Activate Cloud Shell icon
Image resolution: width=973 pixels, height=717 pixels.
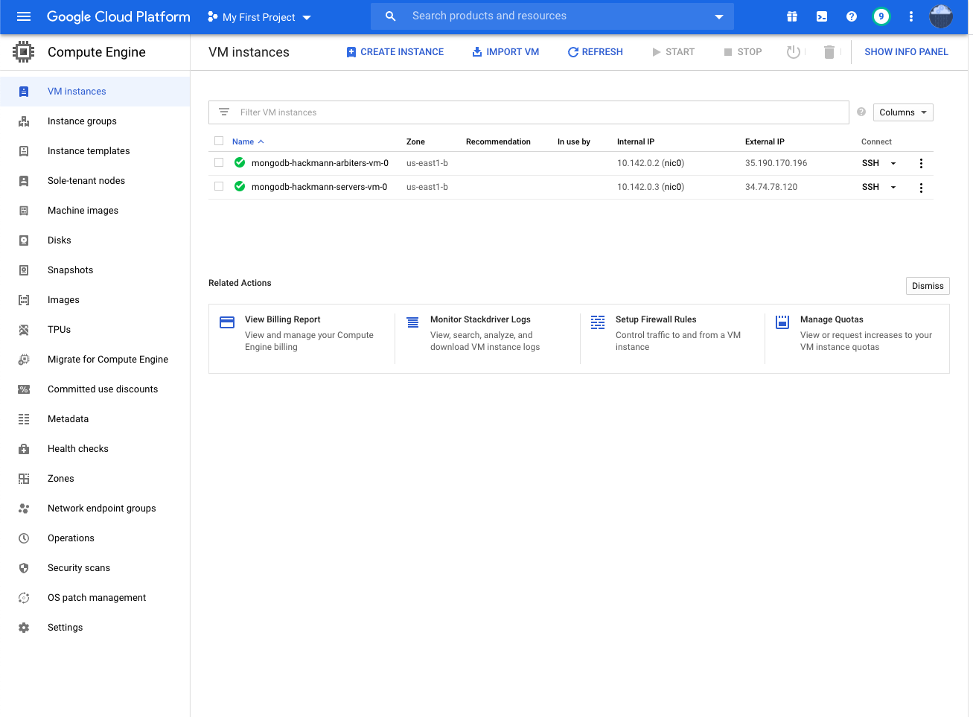tap(822, 16)
